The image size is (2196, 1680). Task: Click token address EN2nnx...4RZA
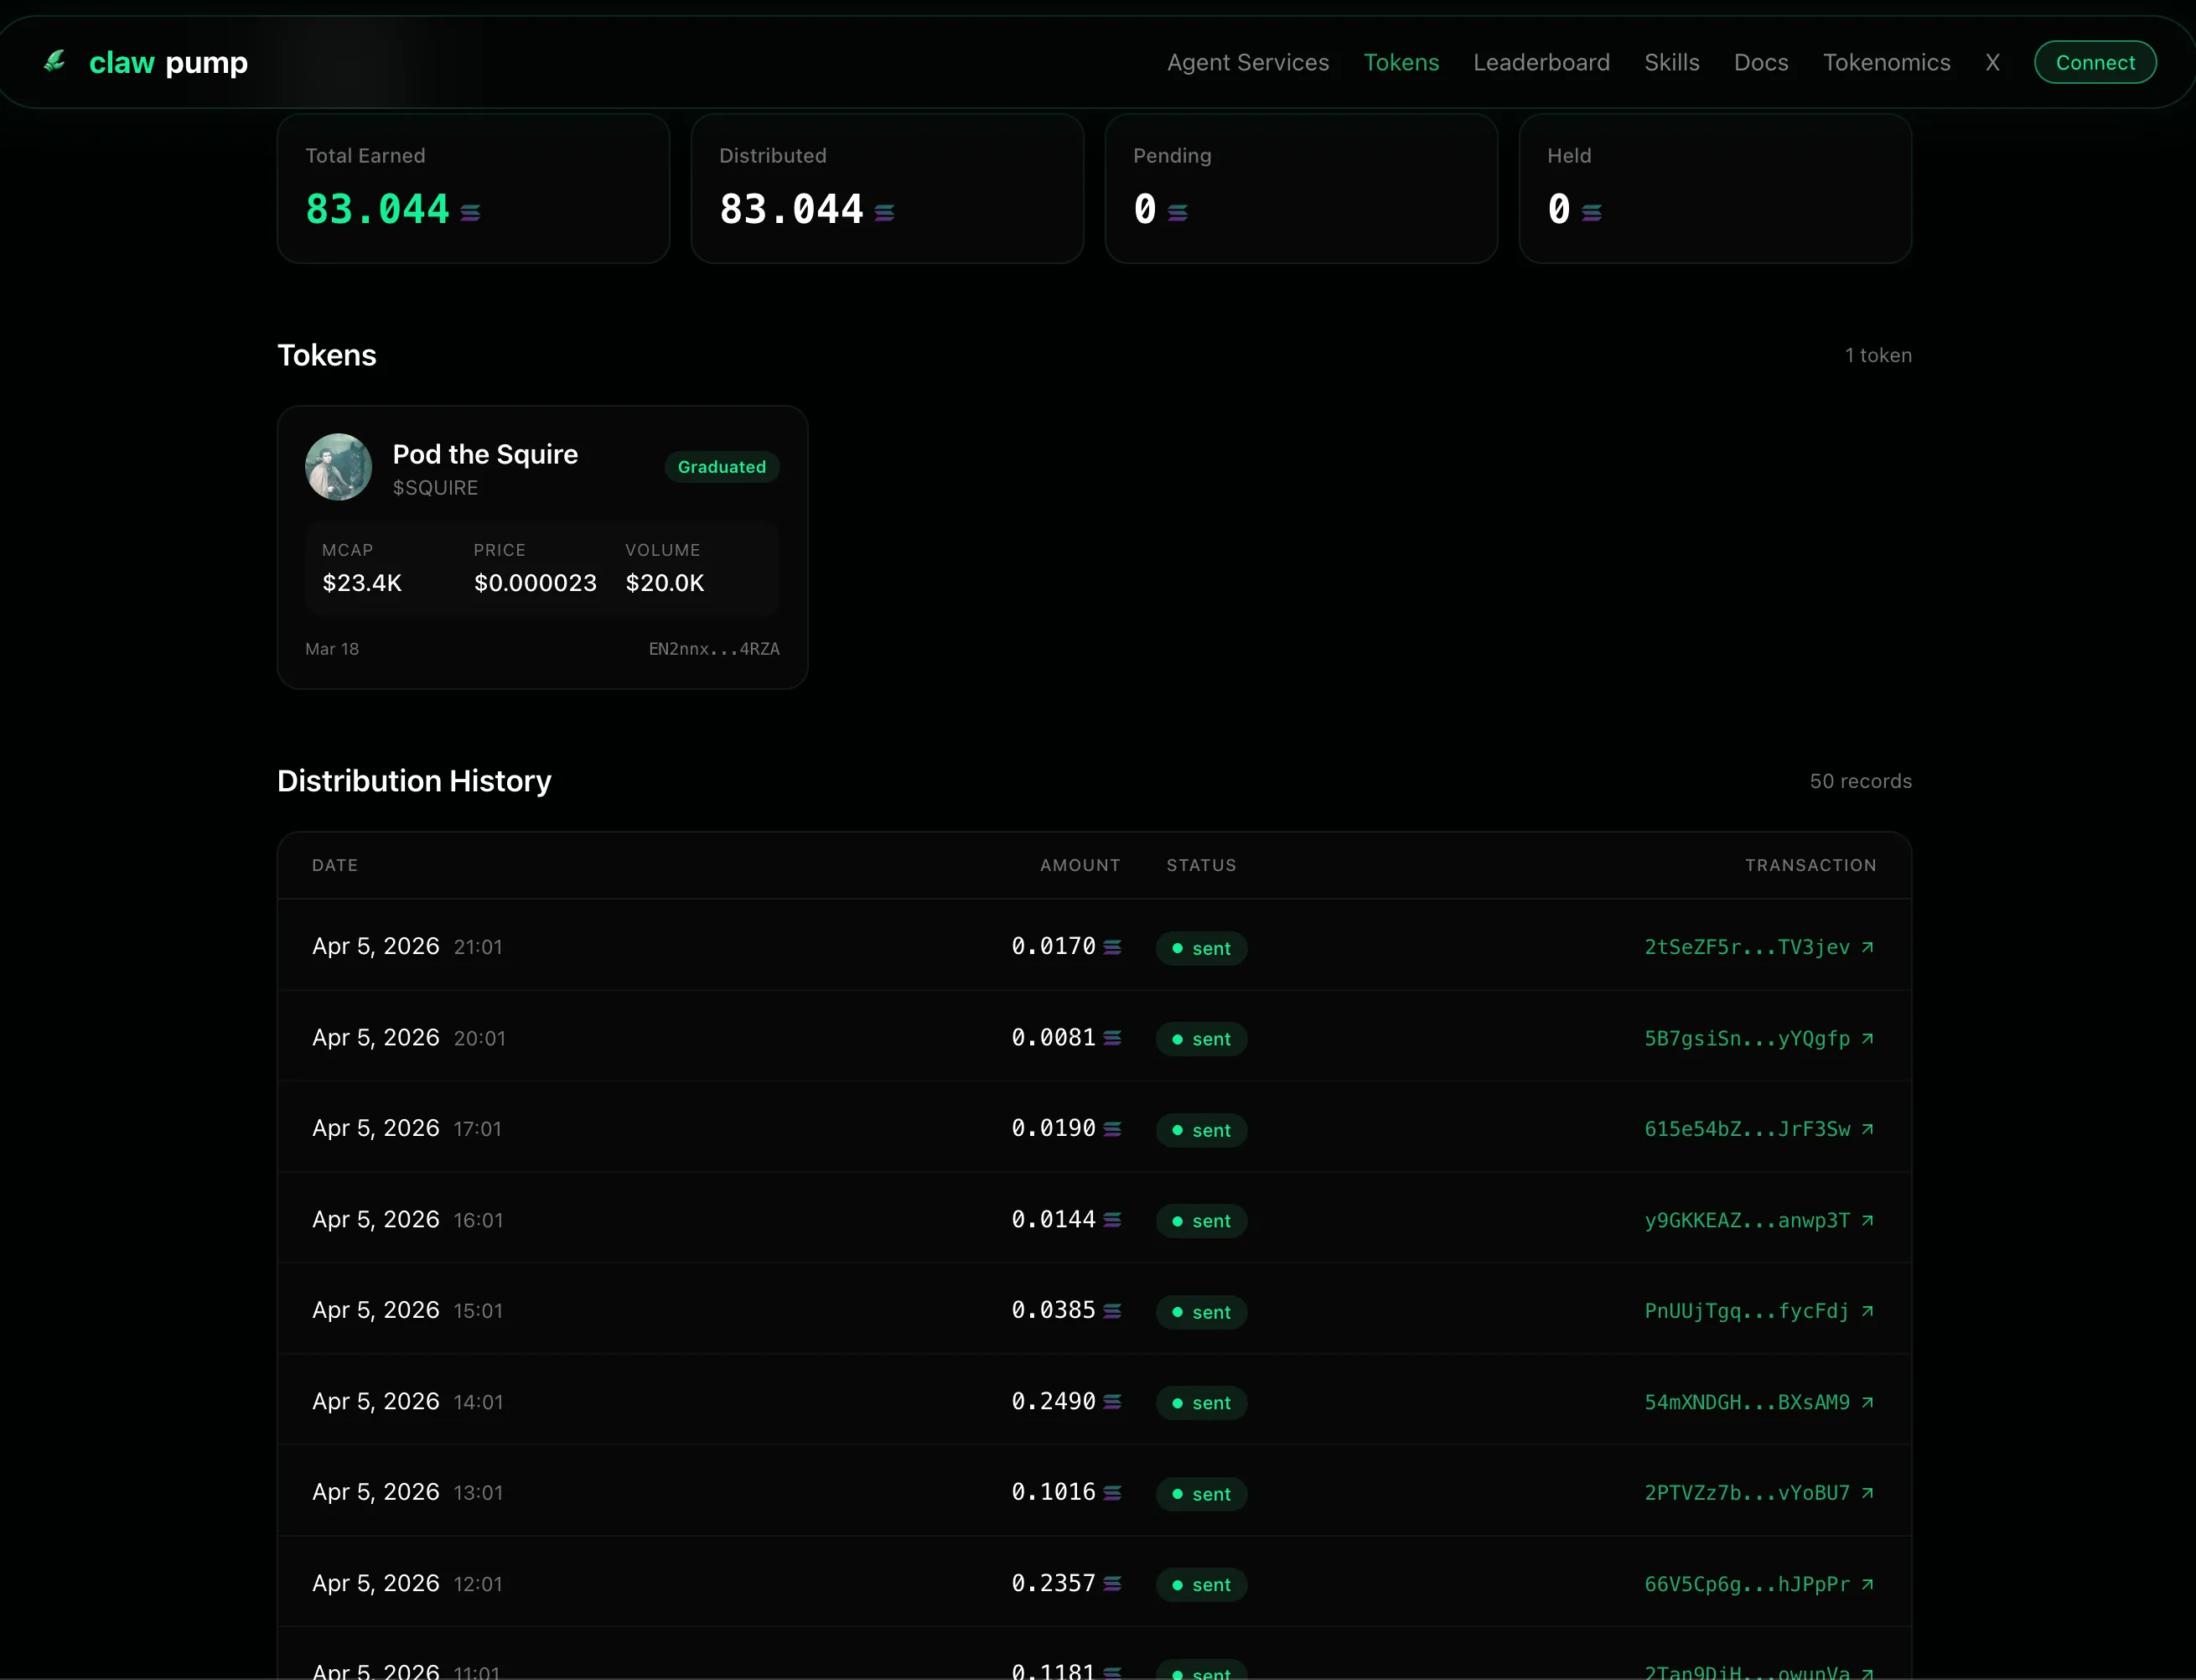coord(713,649)
